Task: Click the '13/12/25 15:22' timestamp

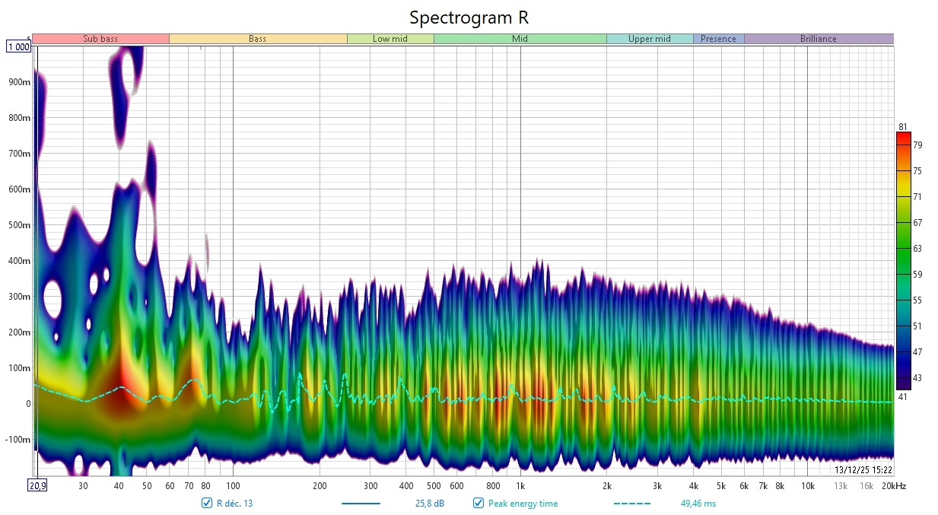Action: (863, 470)
